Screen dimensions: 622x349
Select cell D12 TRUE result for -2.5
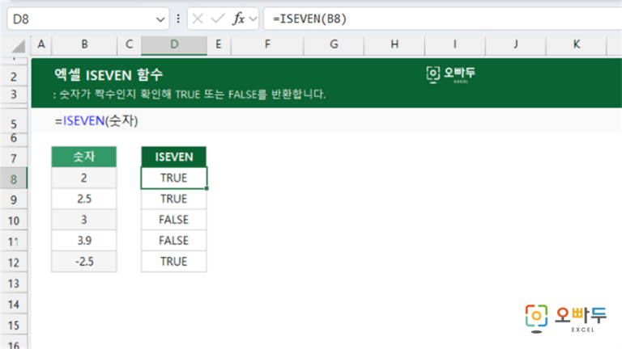(174, 262)
